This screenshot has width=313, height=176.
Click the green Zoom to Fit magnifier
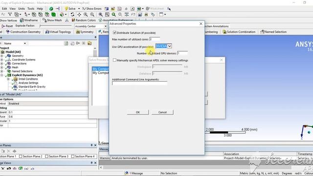[x=113, y=14]
